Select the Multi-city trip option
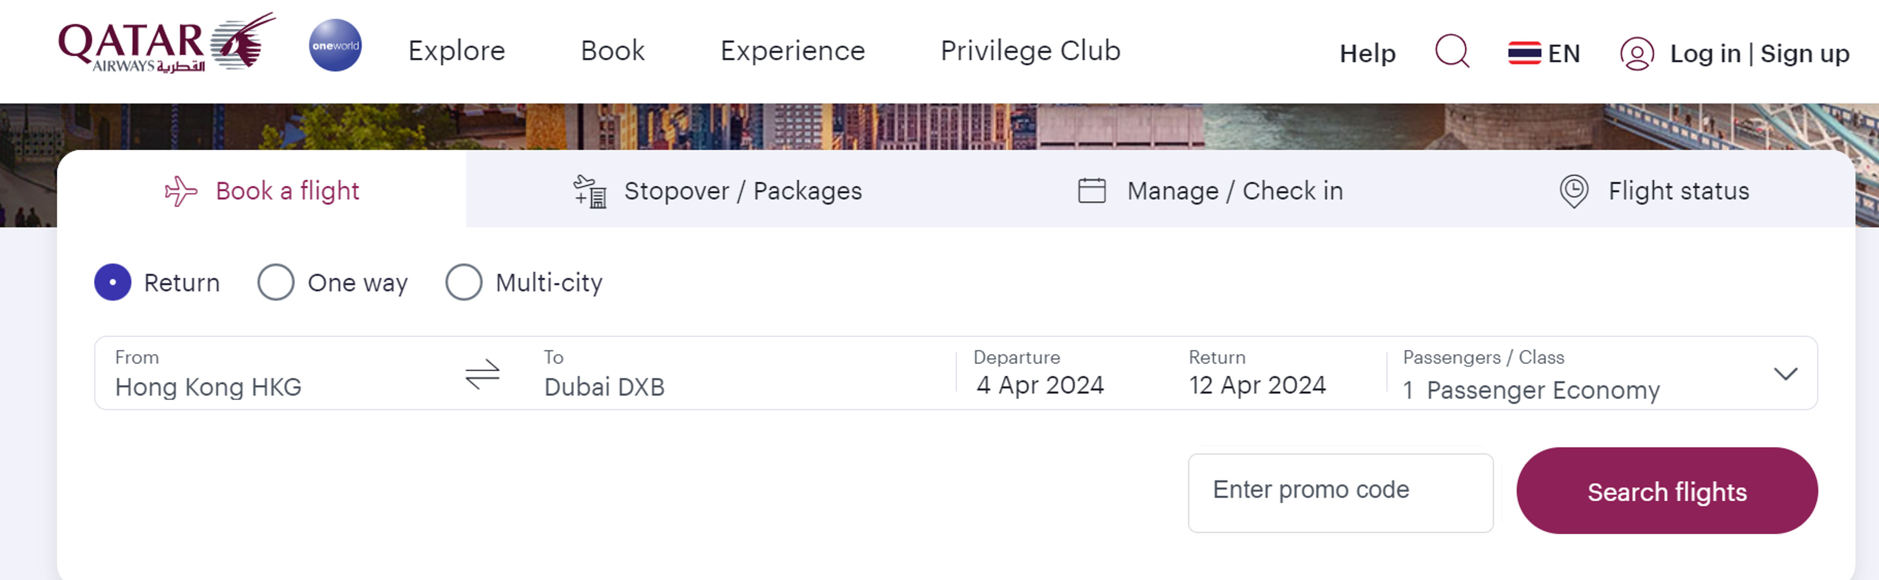1879x580 pixels. coord(465,283)
